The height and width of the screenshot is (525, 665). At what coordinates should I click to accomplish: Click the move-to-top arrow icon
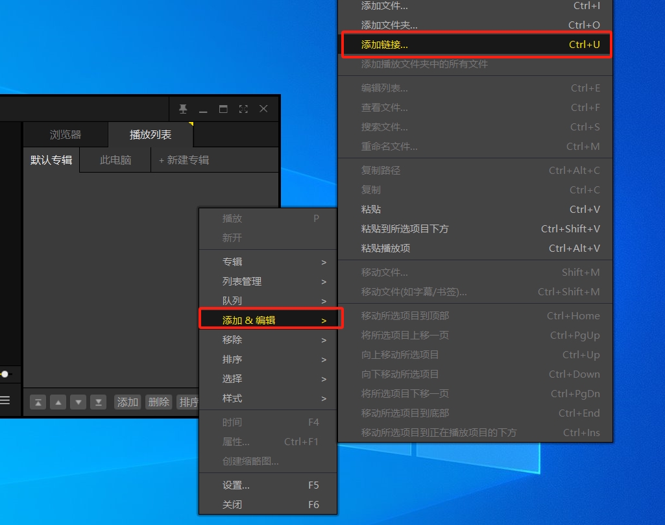(x=38, y=402)
